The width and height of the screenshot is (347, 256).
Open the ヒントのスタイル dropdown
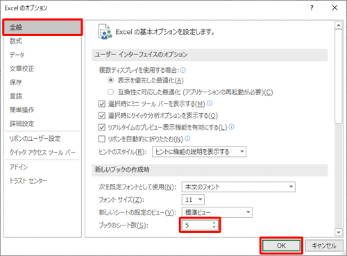tap(199, 152)
